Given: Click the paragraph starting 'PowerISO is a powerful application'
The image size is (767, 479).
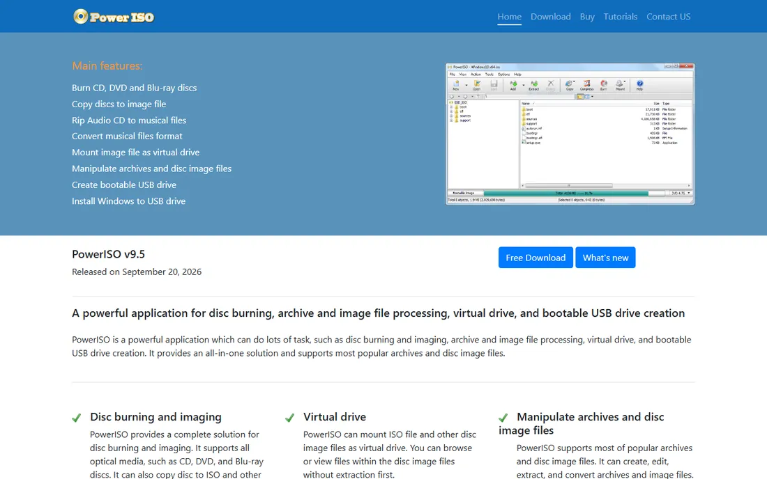Looking at the screenshot, I should pos(381,346).
